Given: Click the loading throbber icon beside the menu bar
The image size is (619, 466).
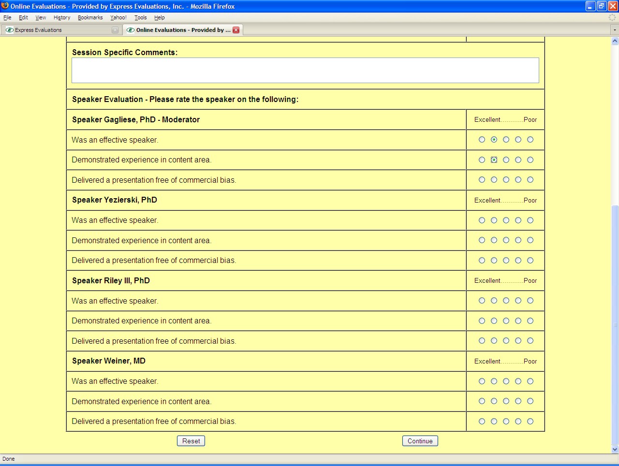Looking at the screenshot, I should pyautogui.click(x=613, y=17).
